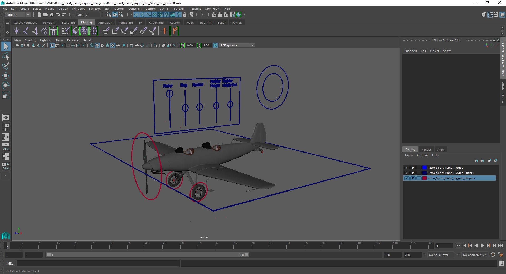
Task: Click the New Scene icon
Action: (x=39, y=15)
